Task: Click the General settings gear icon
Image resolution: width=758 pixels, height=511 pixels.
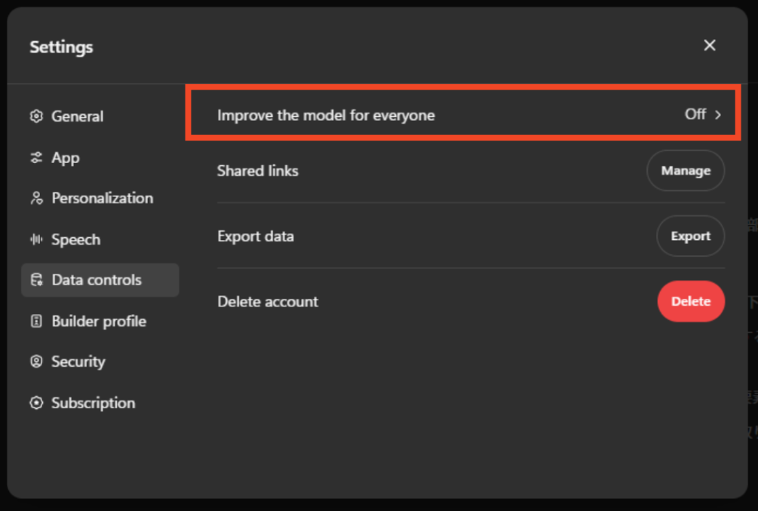Action: tap(35, 116)
